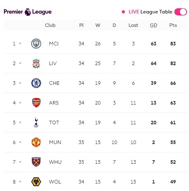Open the TOT club link
189x191 pixels.
pyautogui.click(x=54, y=122)
